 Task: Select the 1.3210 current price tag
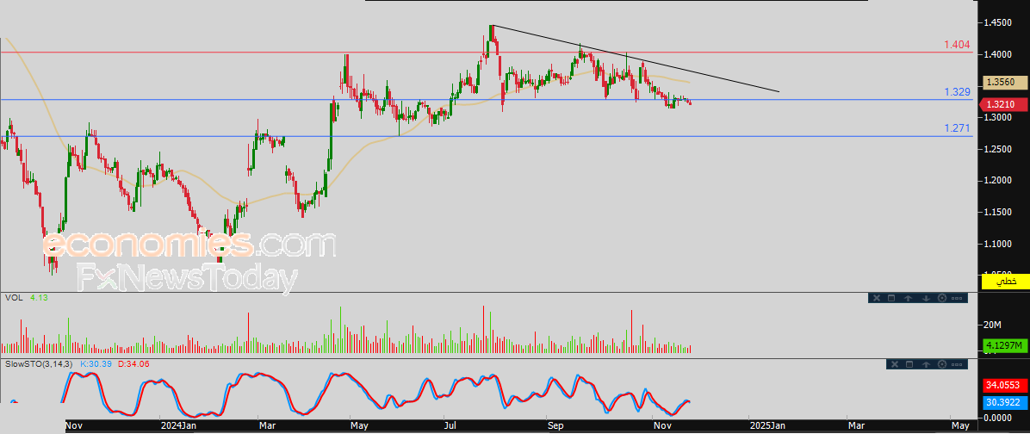click(1003, 104)
